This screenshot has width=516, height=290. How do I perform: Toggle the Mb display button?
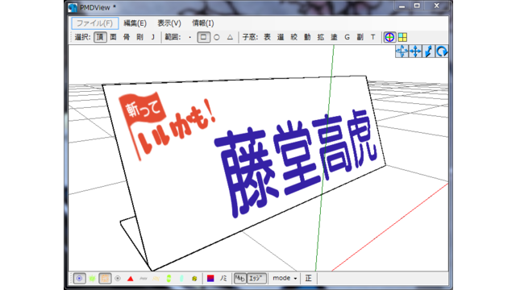[x=240, y=279]
